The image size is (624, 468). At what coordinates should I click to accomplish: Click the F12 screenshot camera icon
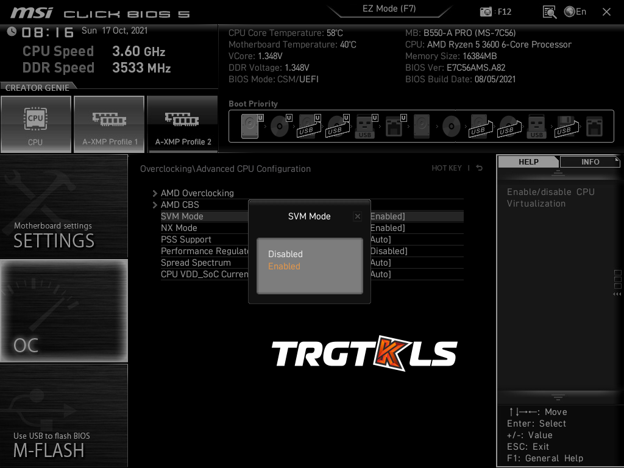coord(486,12)
